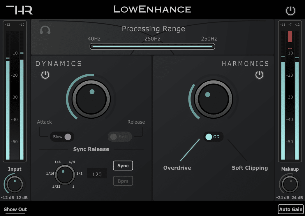Switch the OD harmonics mode toggle
The width and height of the screenshot is (305, 216).
[x=213, y=137]
